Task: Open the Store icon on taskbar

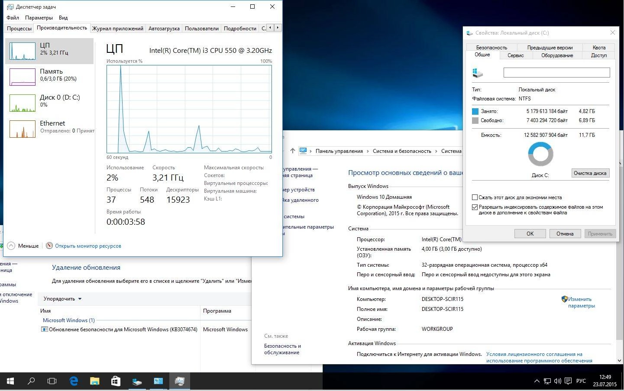Action: pos(116,381)
